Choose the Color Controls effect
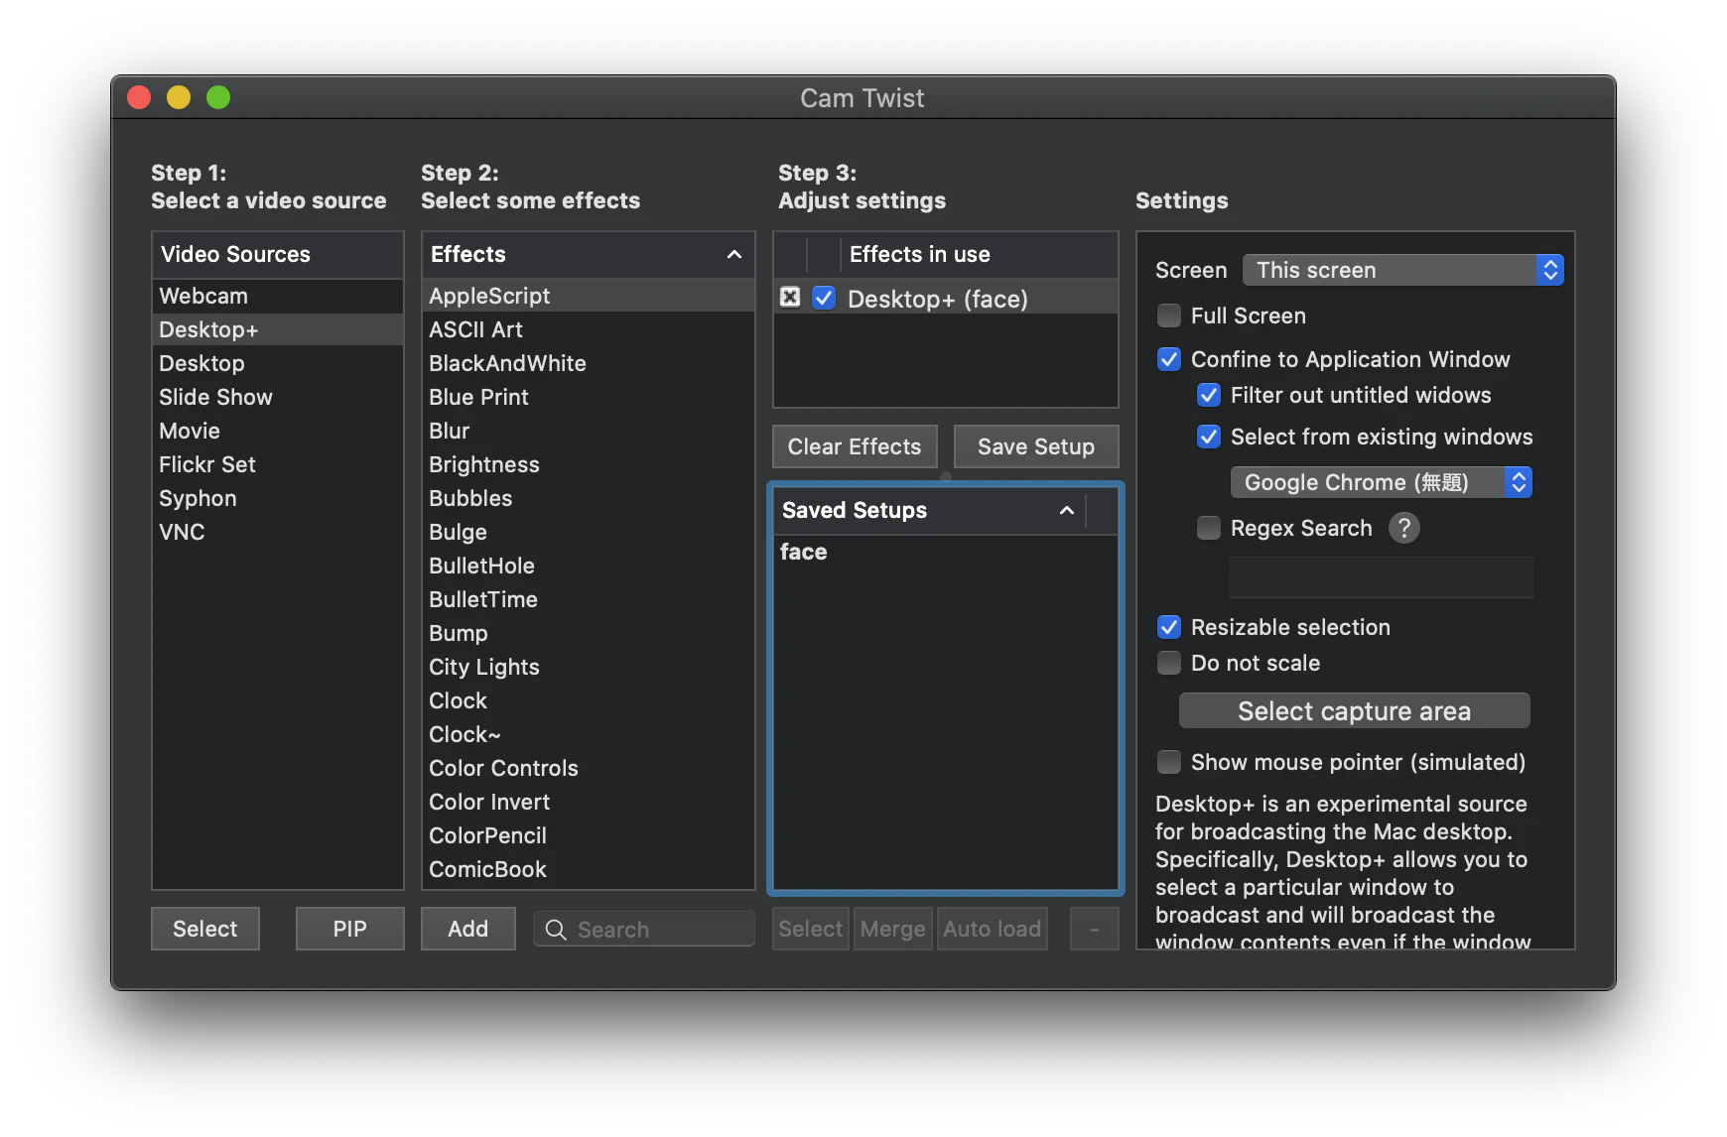 pos(589,768)
